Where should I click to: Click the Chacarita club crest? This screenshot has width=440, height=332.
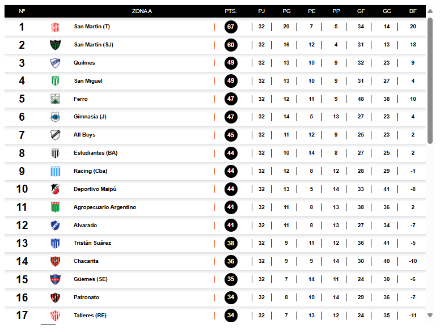pos(55,261)
